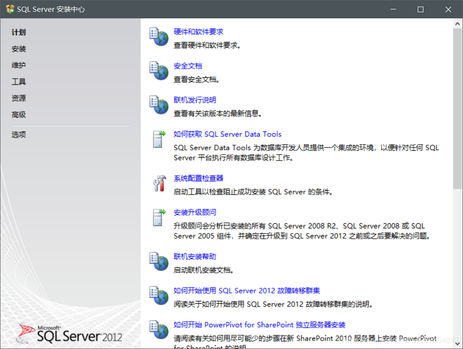
Task: Open the 安全文档 link
Action: tap(188, 66)
